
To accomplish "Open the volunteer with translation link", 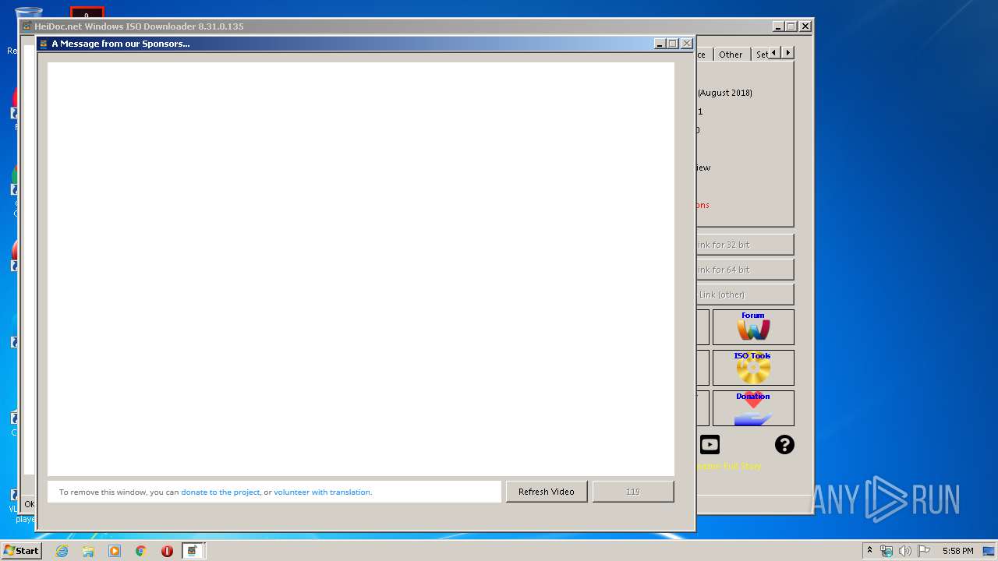I will pos(322,492).
